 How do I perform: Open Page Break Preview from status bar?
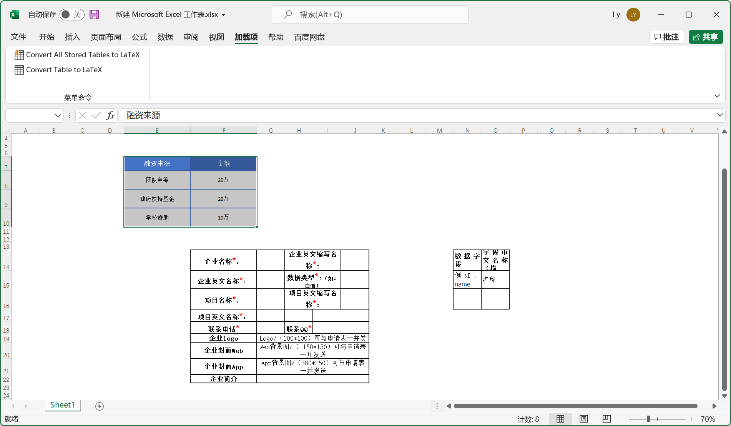606,419
